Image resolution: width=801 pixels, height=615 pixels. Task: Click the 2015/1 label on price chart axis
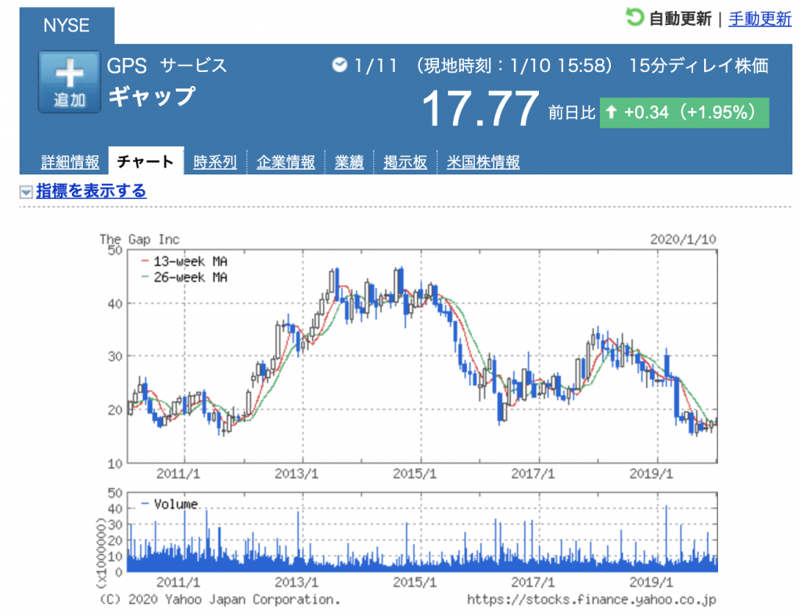pos(415,473)
